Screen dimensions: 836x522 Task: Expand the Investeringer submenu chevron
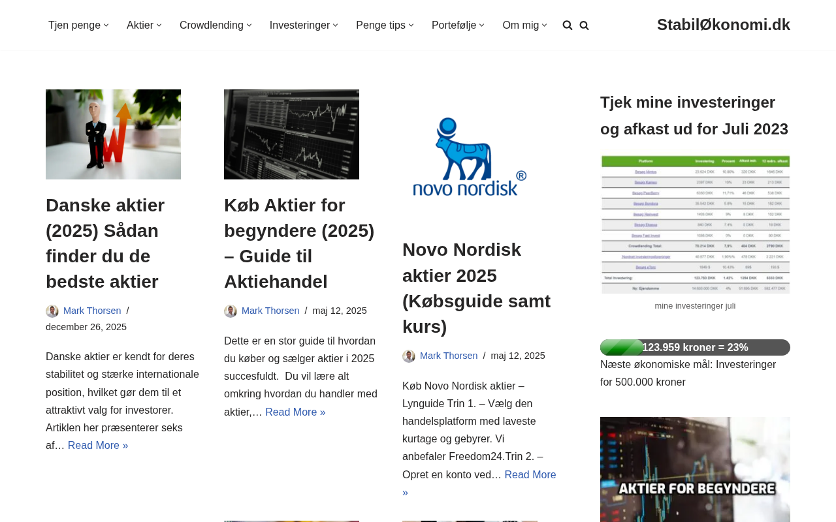(336, 25)
